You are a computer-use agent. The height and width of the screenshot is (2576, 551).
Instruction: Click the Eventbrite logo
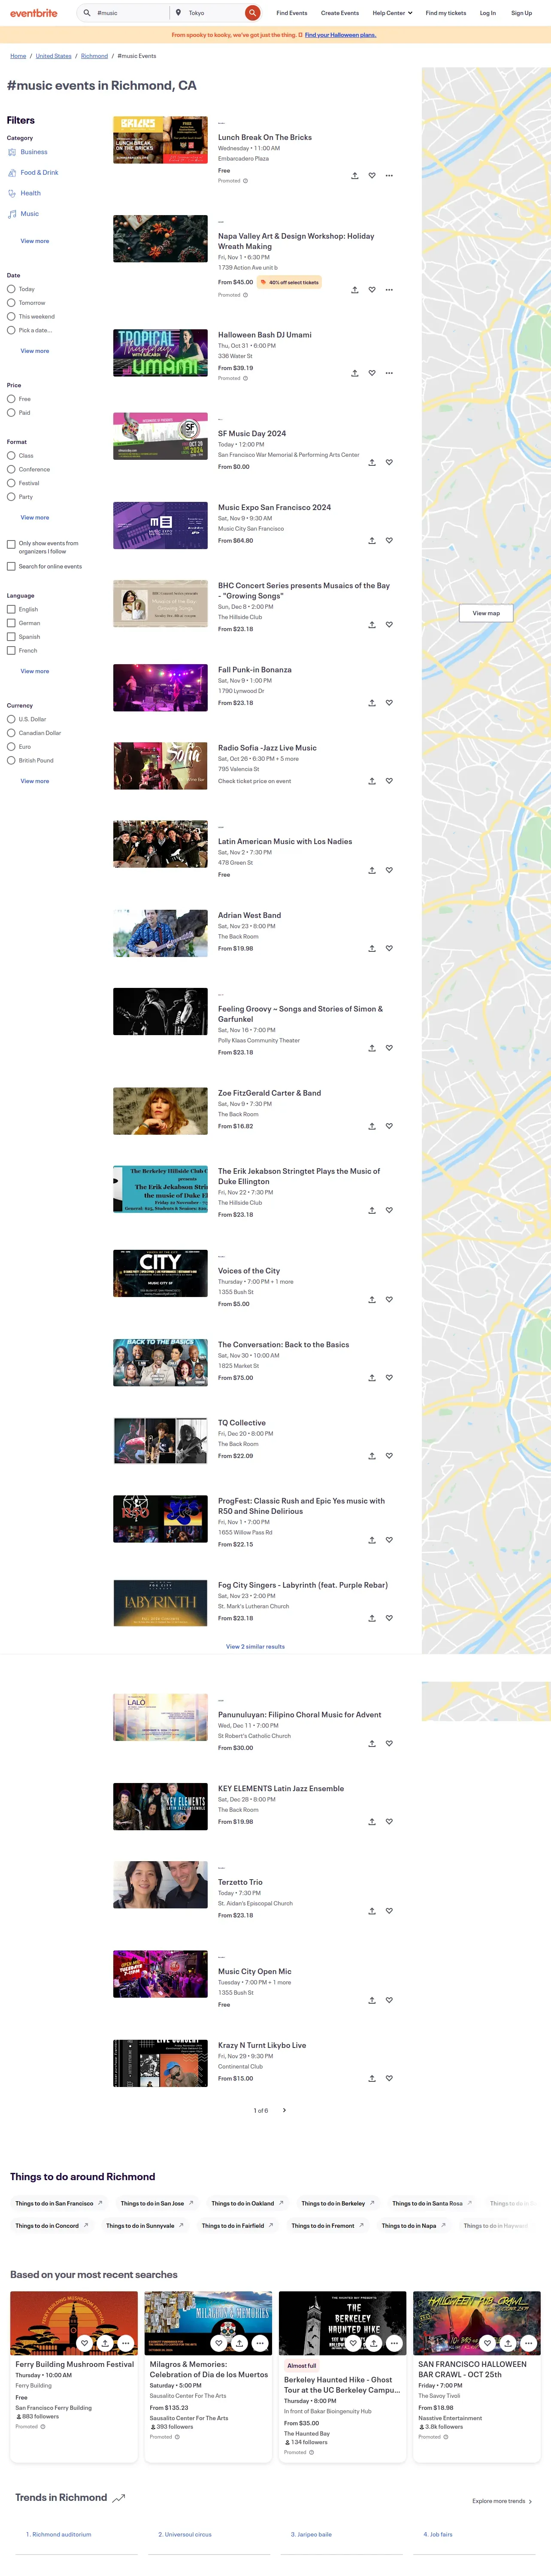coord(34,13)
